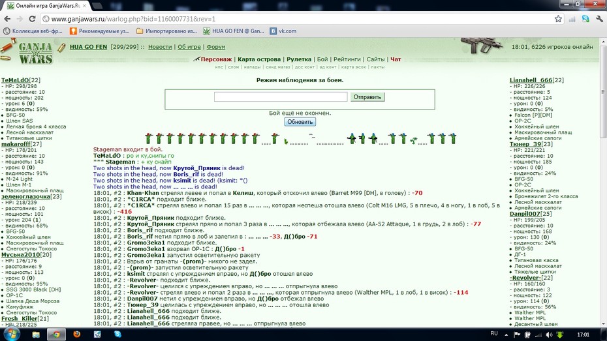Screen dimensions: 607x341
Task: Show hidden tray icons arrow
Action: click(x=506, y=335)
